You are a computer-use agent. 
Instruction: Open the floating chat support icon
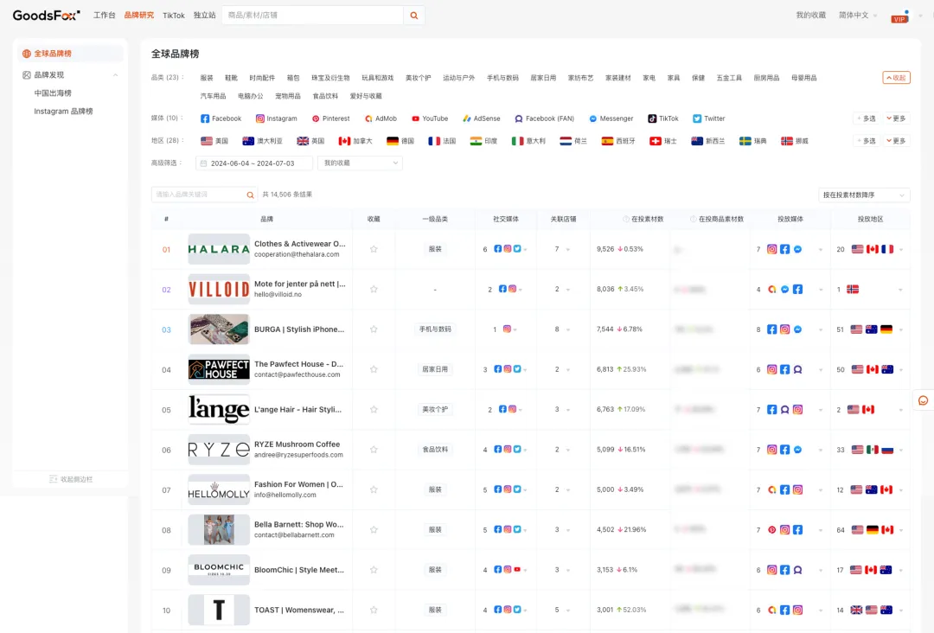click(923, 400)
